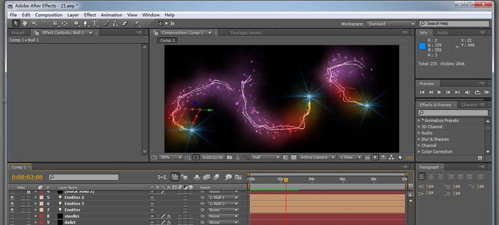
Task: Open the Composition menu
Action: pos(48,15)
